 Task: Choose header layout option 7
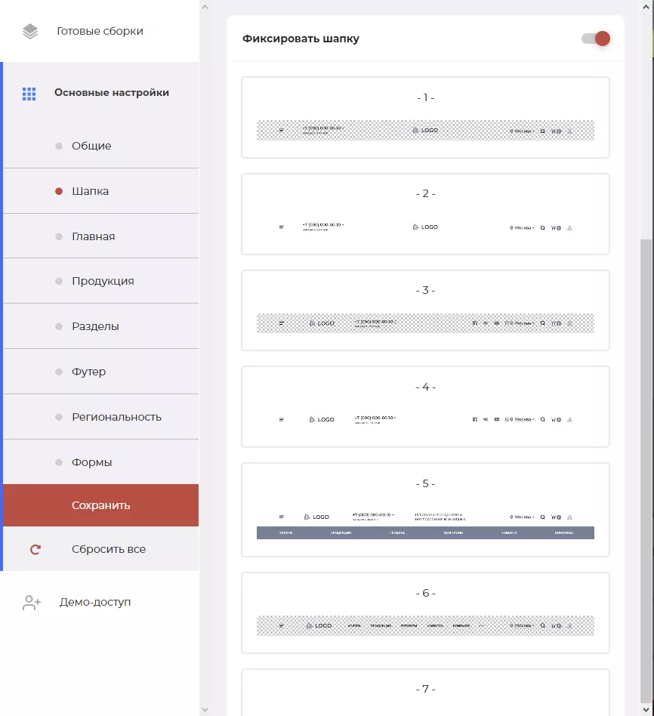[425, 693]
